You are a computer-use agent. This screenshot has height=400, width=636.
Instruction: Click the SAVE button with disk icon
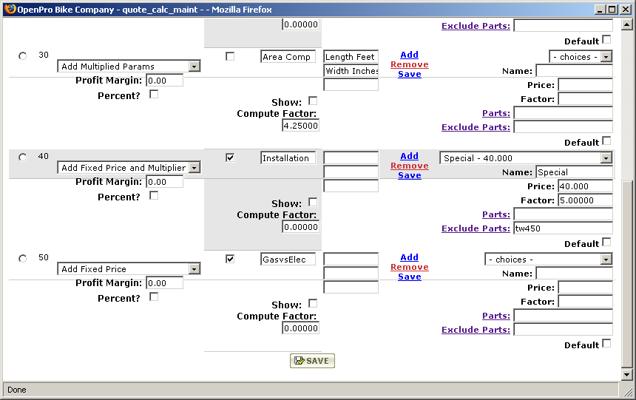tap(312, 361)
